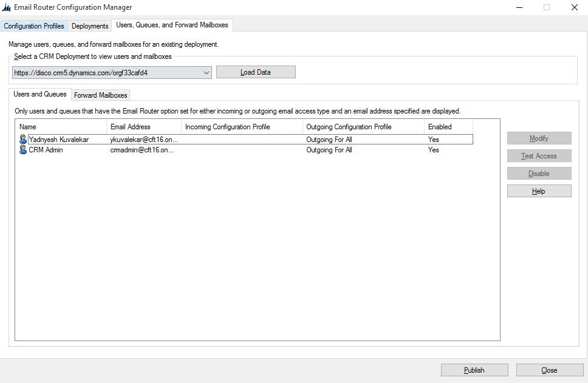The image size is (588, 383).
Task: Minimize the Email Router Configuration Manager window
Action: coord(519,7)
